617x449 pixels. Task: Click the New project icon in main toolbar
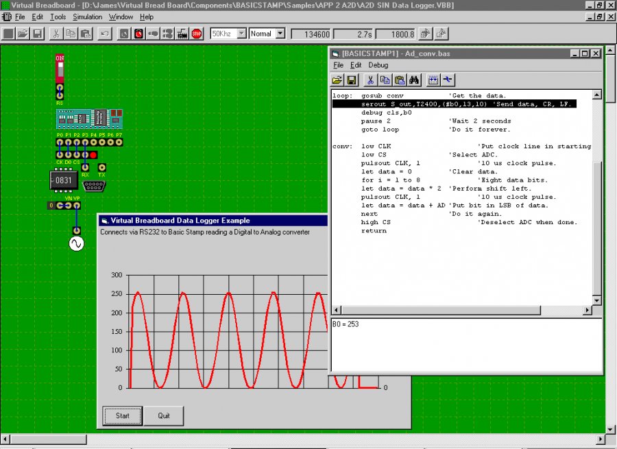pos(8,34)
